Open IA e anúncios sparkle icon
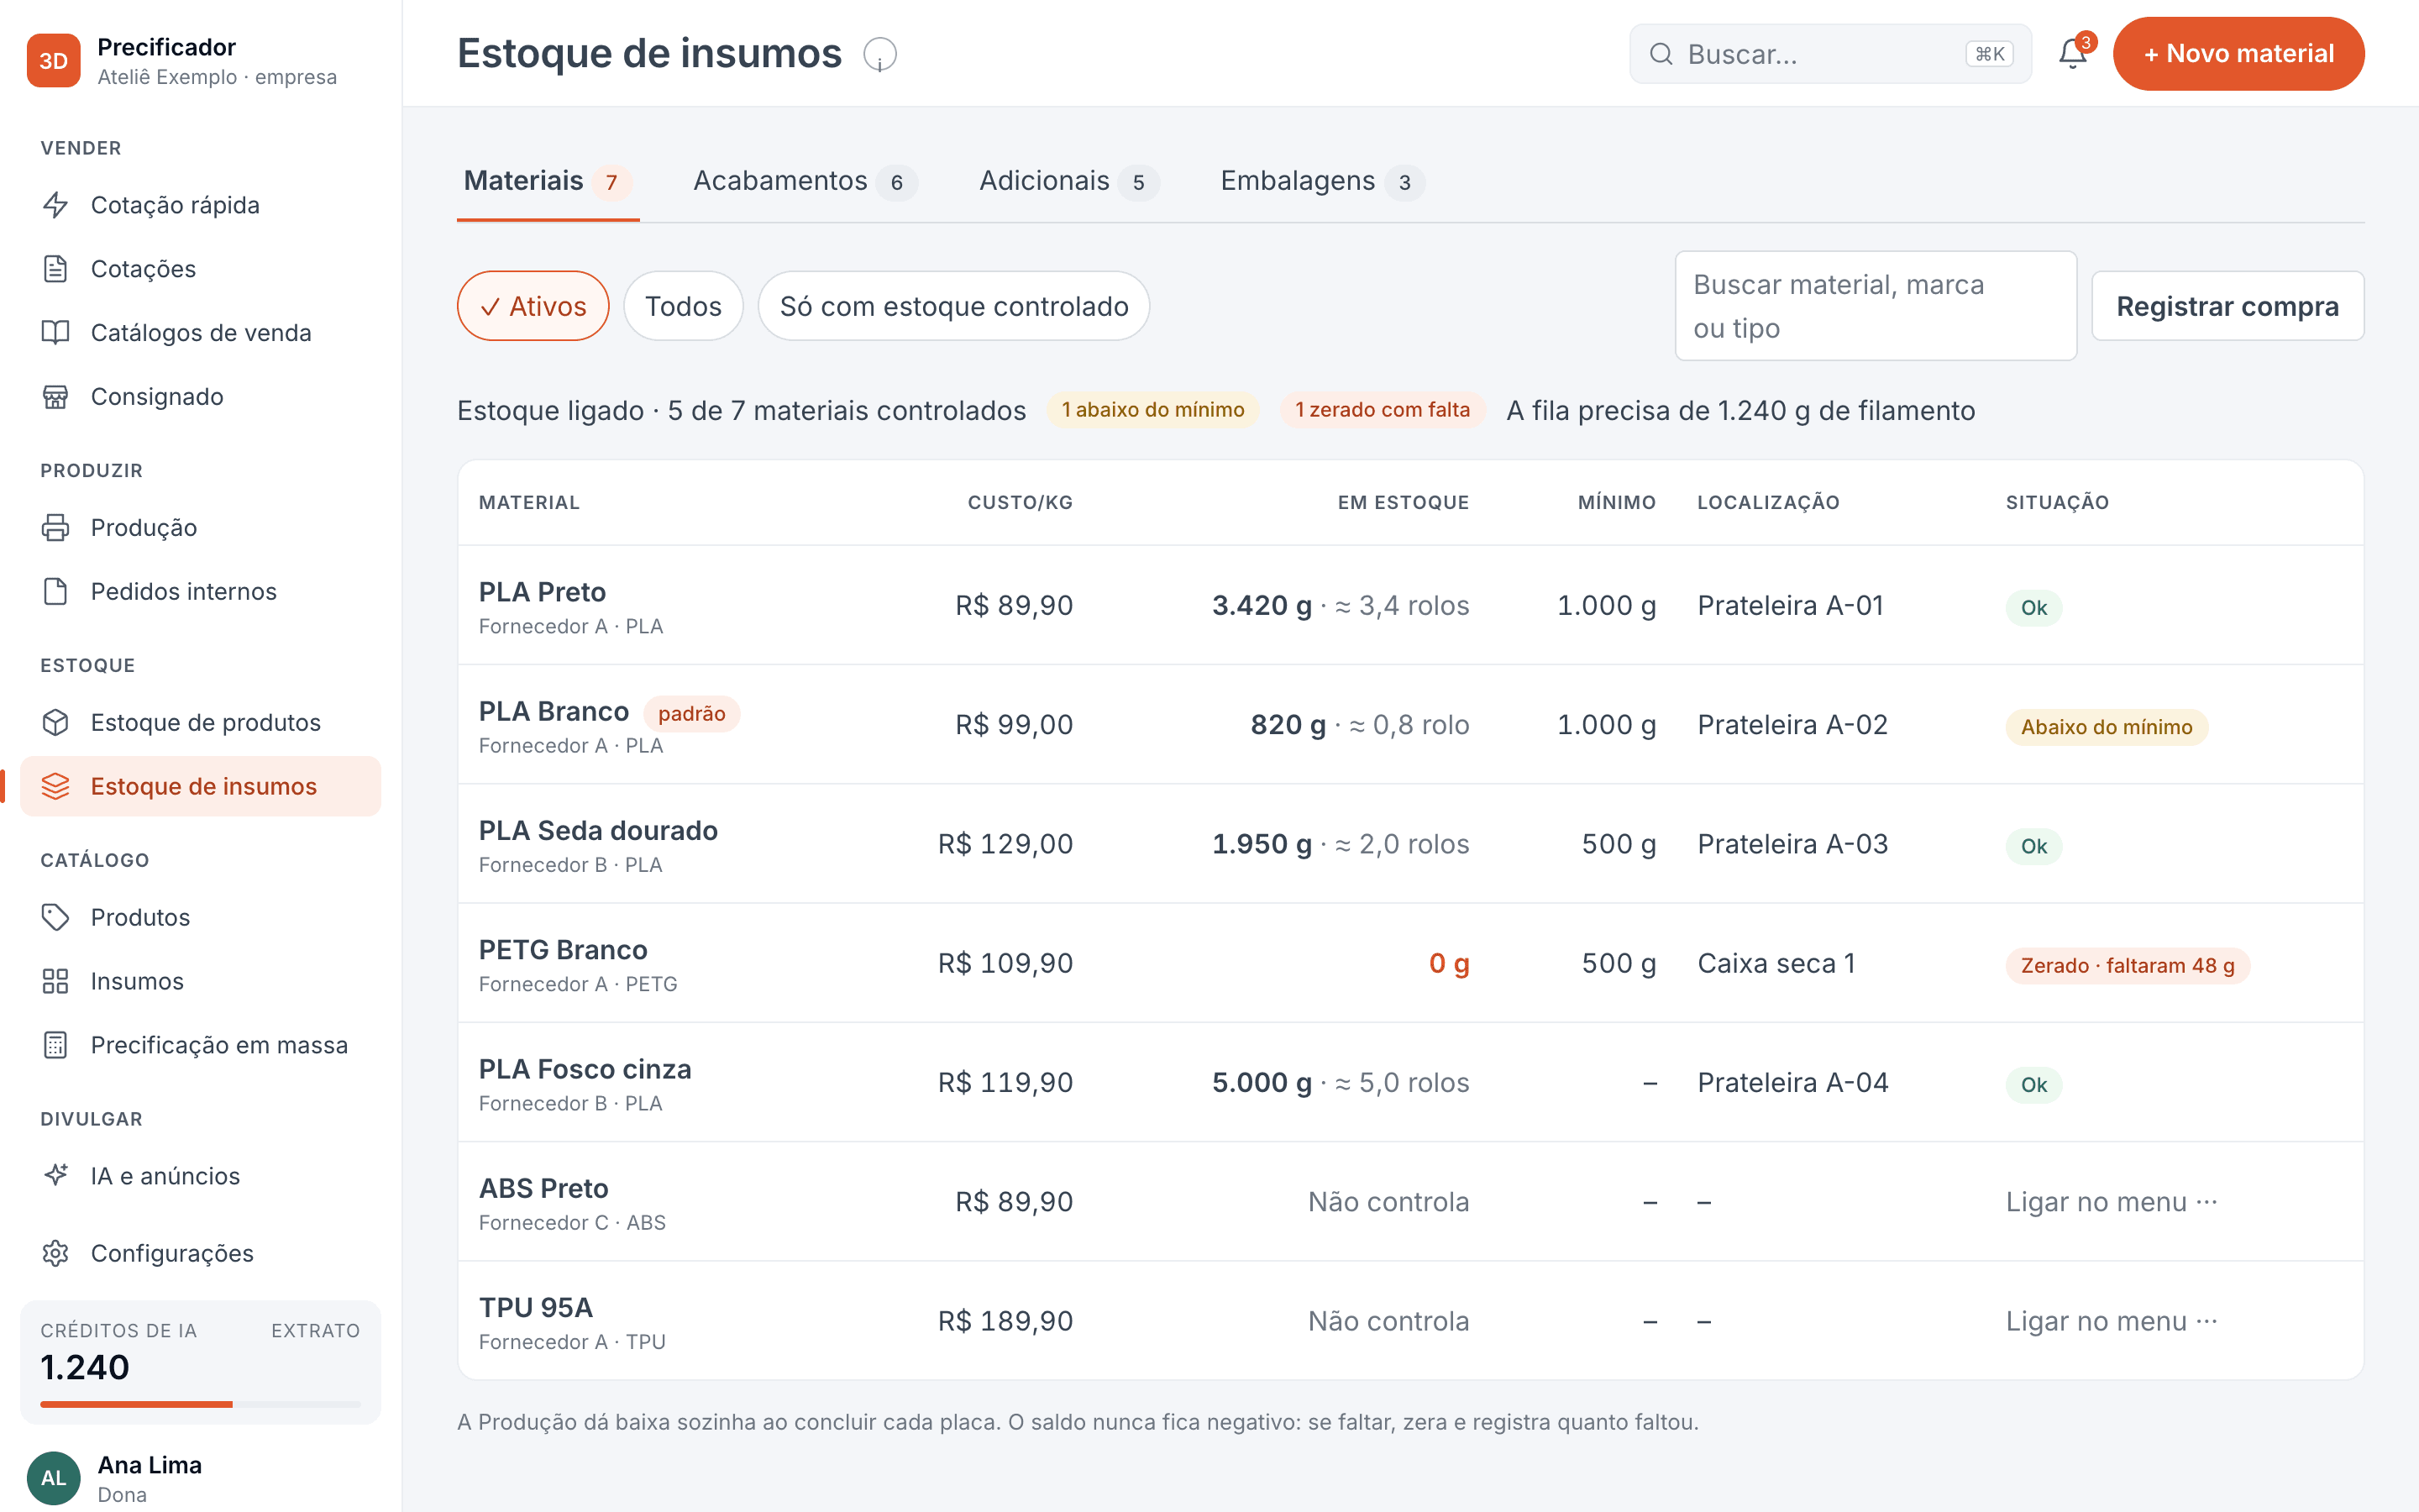This screenshot has width=2419, height=1512. (x=55, y=1175)
